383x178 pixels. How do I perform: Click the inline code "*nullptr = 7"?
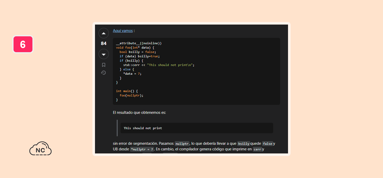coord(142,149)
